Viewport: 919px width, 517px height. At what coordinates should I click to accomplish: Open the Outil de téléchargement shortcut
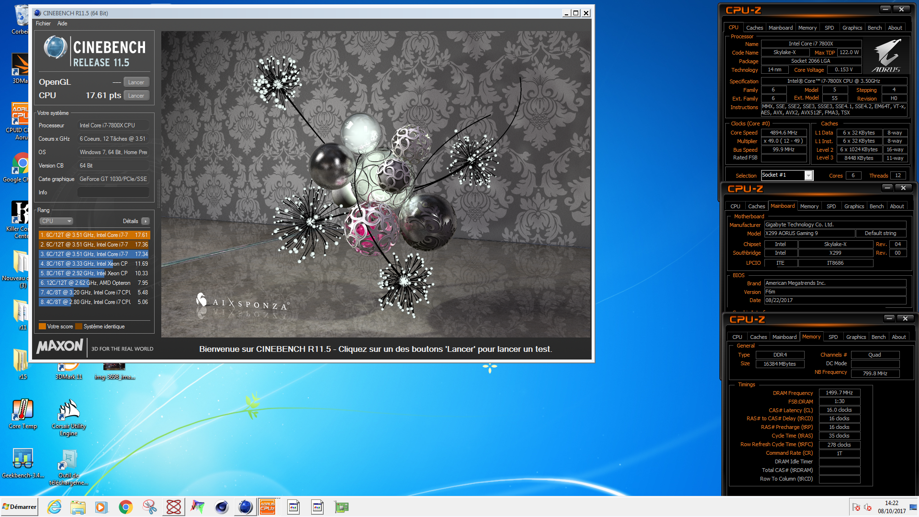[68, 467]
